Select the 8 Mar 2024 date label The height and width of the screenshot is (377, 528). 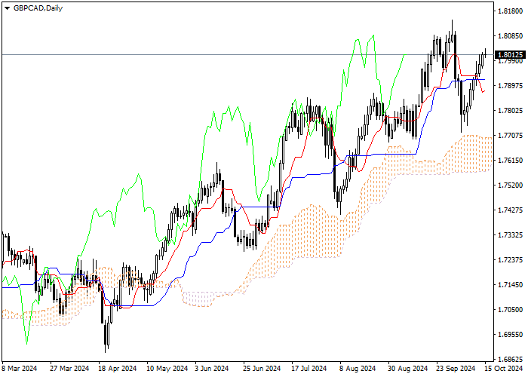pos(20,369)
